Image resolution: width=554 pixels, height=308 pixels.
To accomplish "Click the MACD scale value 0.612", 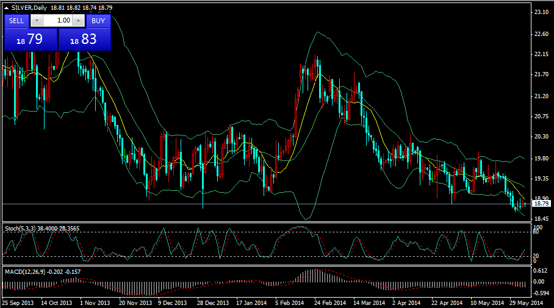I will (x=541, y=271).
